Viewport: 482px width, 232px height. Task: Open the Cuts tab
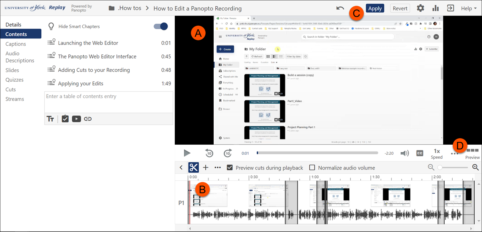pyautogui.click(x=10, y=89)
